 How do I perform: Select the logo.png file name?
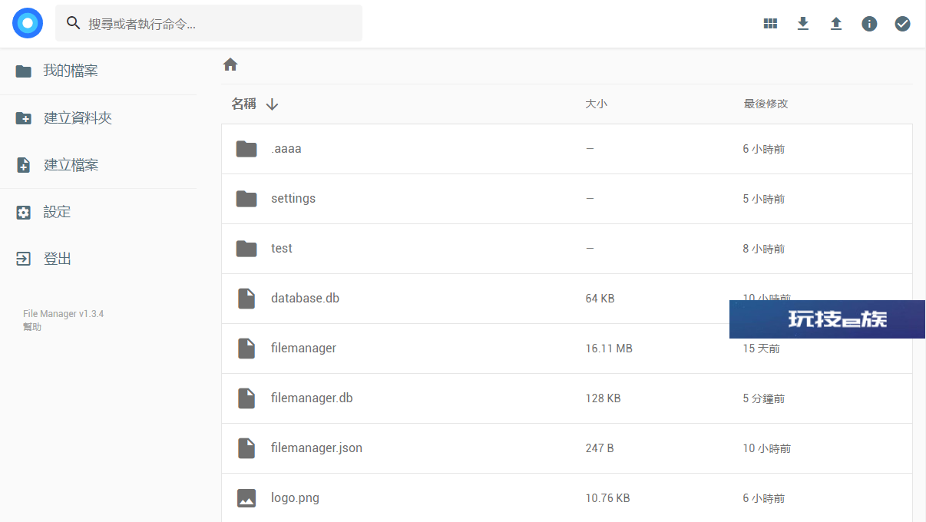(x=295, y=498)
